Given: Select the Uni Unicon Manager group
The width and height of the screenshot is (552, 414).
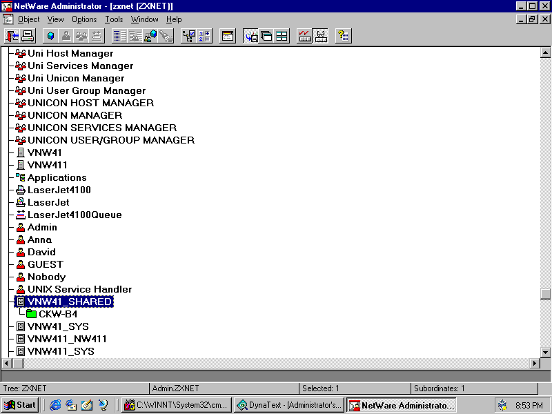Looking at the screenshot, I should [76, 78].
